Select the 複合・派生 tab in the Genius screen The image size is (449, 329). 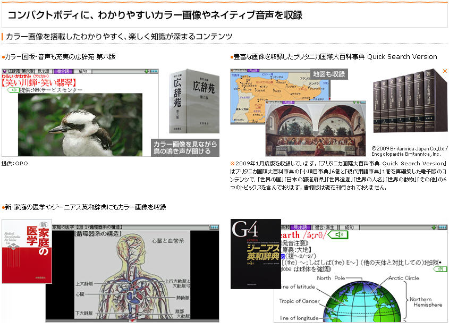(x=324, y=227)
